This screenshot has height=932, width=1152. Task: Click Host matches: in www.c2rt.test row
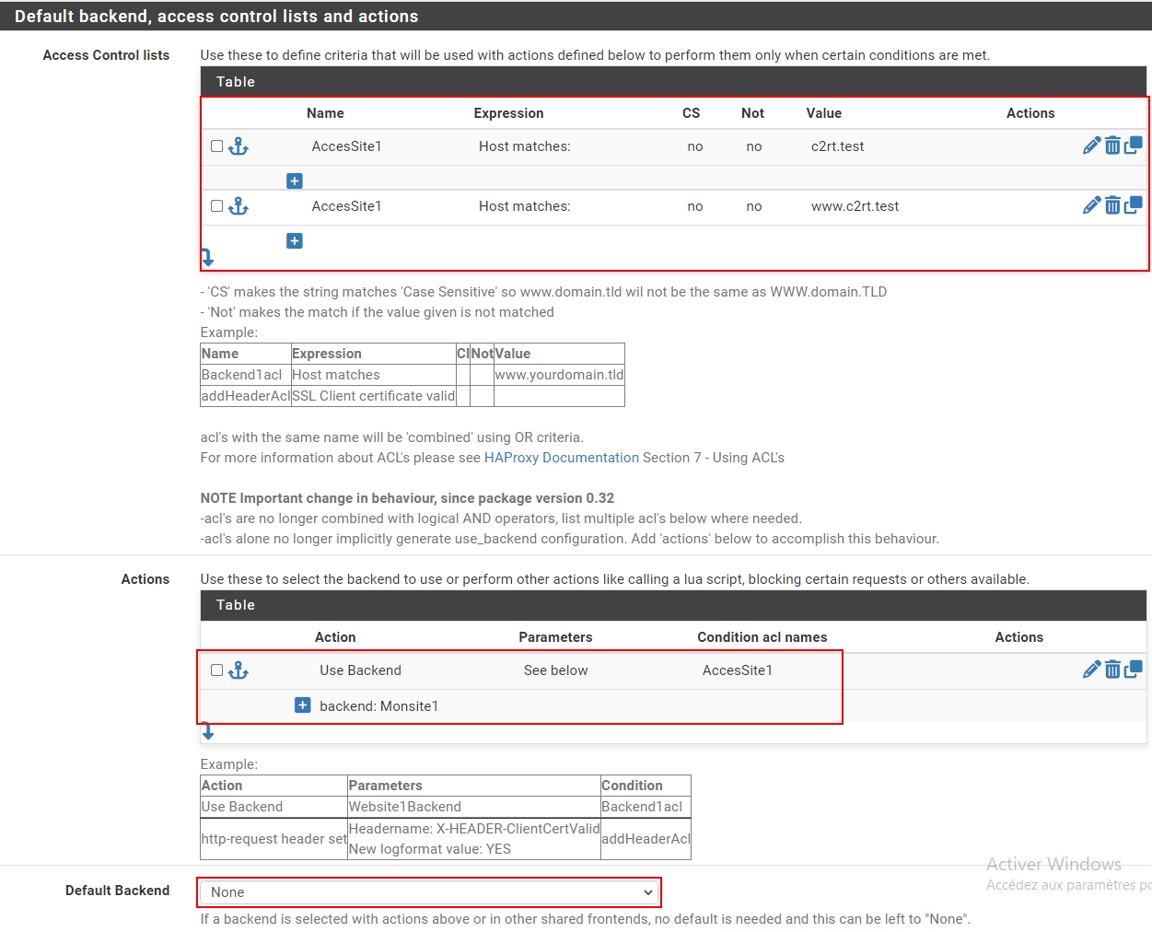pos(525,206)
